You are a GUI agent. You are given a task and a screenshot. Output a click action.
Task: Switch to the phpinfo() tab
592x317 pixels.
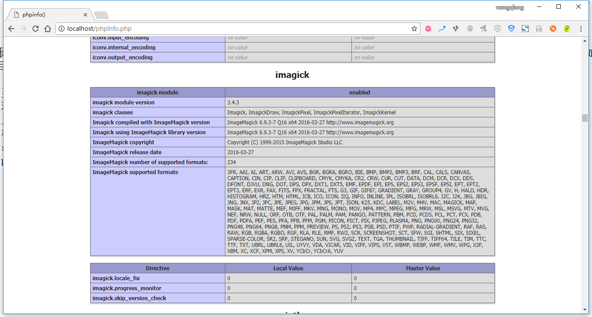click(48, 15)
